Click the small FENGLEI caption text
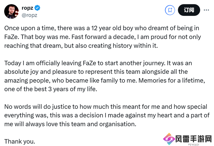This screenshot has width=214, height=146. pyautogui.click(x=193, y=144)
